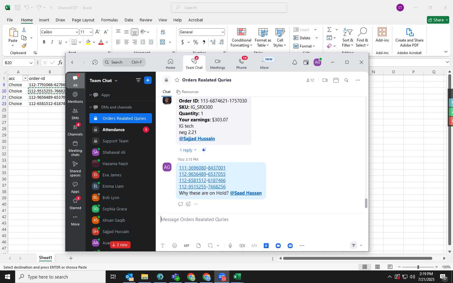Click the @Saad Hassan mention
453x283 pixels.
pyautogui.click(x=246, y=193)
